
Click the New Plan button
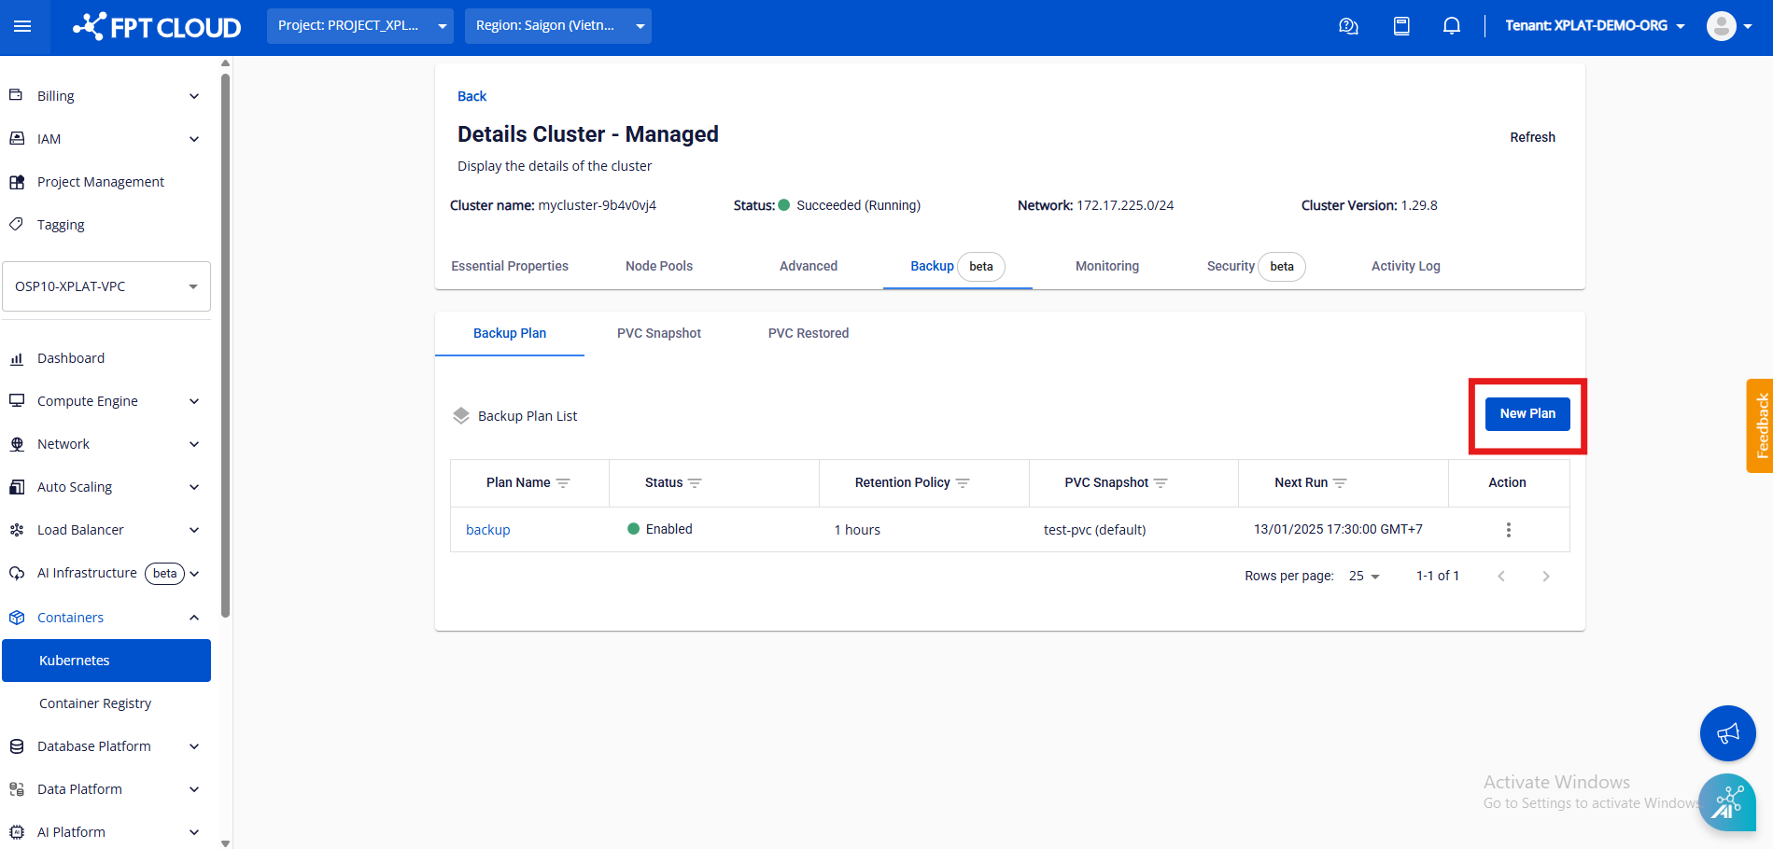[x=1527, y=413]
